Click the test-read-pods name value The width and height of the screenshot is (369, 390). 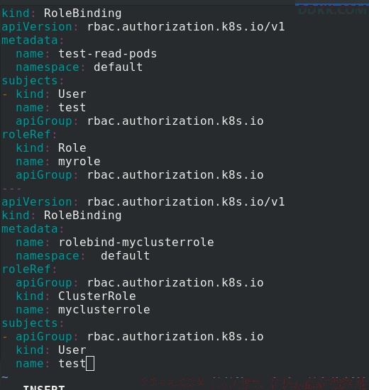click(x=108, y=54)
